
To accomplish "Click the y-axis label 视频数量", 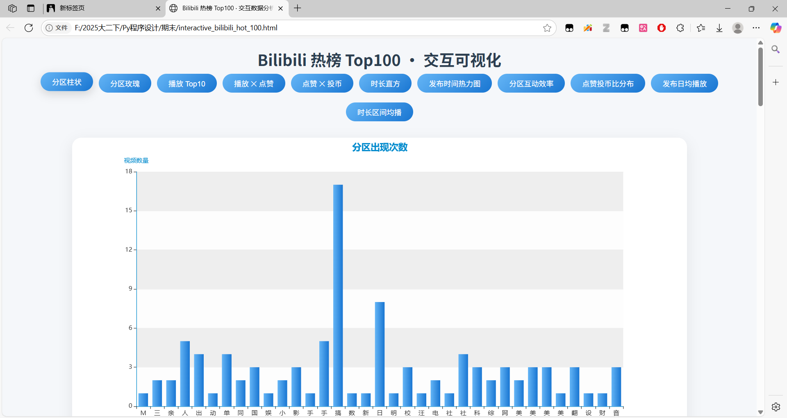I will point(136,161).
